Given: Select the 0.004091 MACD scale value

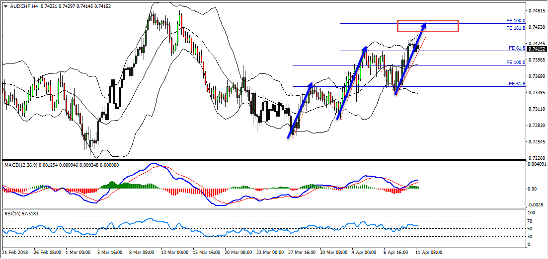Looking at the screenshot, I should click(x=537, y=164).
